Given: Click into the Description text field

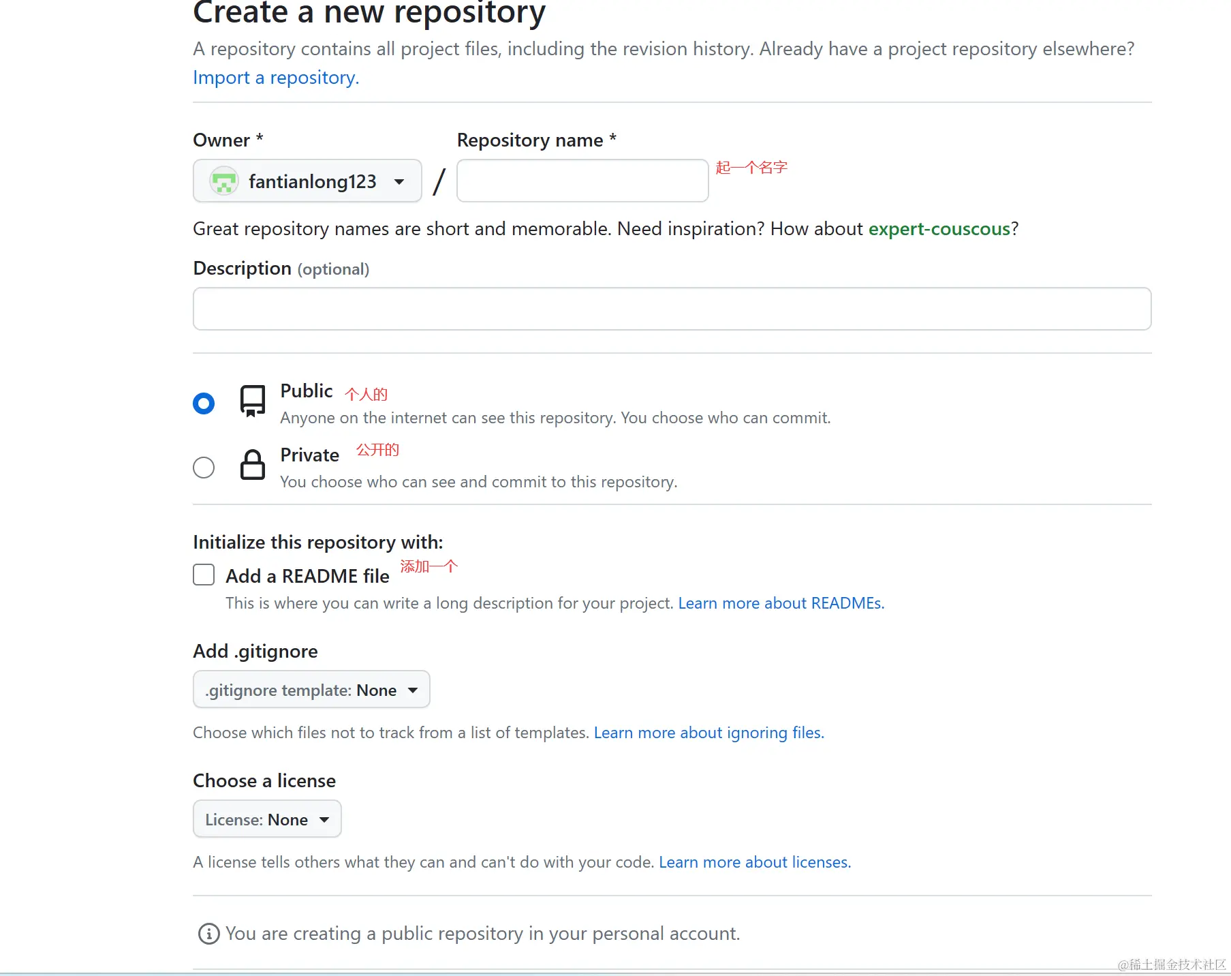Looking at the screenshot, I should pos(672,309).
